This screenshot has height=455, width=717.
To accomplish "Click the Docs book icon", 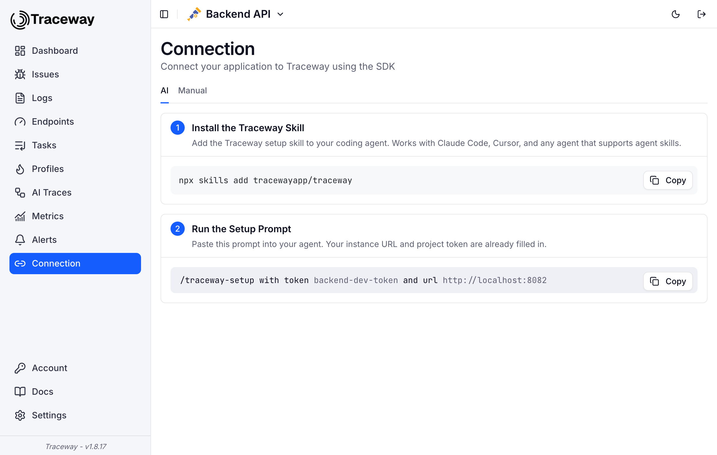I will point(20,392).
